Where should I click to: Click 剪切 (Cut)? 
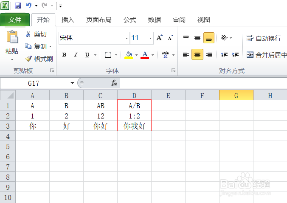click(37, 34)
